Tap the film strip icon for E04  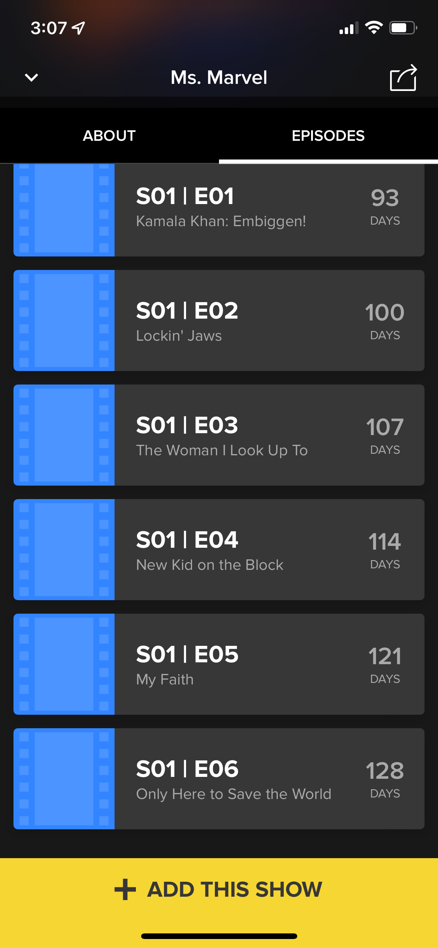click(x=64, y=550)
